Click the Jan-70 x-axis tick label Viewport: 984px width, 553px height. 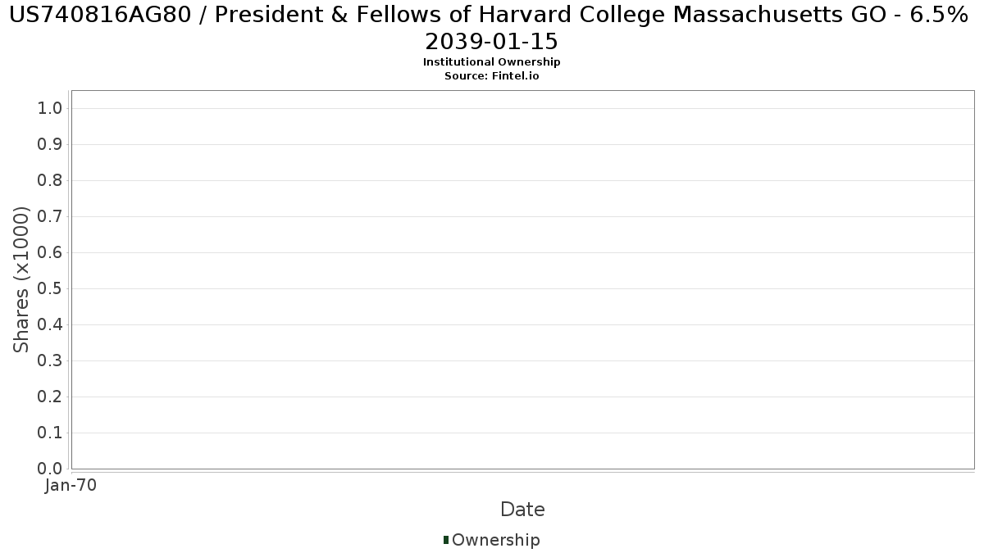pyautogui.click(x=71, y=486)
